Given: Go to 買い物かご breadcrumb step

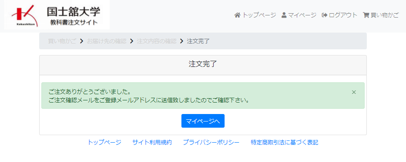Looking at the screenshot, I should tap(62, 41).
